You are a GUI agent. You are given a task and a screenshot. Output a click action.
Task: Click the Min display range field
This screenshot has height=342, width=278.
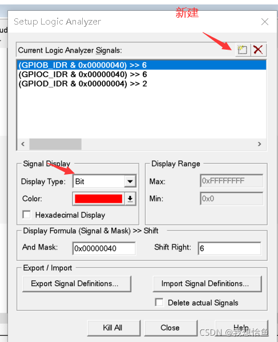pyautogui.click(x=231, y=199)
